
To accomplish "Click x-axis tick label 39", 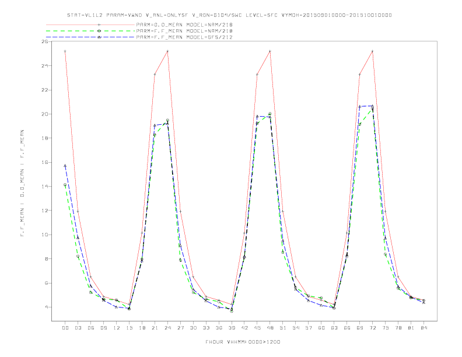I will click(x=232, y=328).
